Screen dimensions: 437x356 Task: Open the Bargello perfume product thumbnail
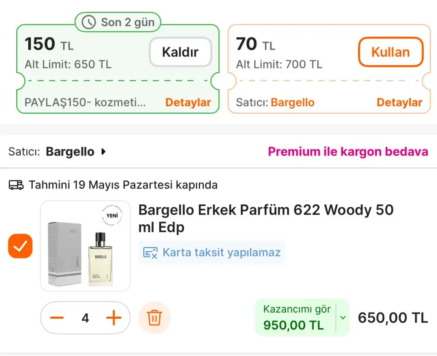[x=85, y=246]
